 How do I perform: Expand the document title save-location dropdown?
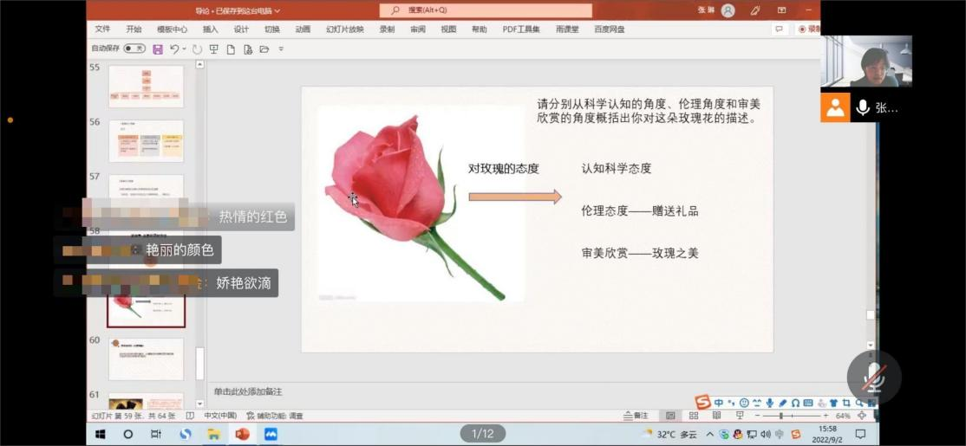point(277,11)
